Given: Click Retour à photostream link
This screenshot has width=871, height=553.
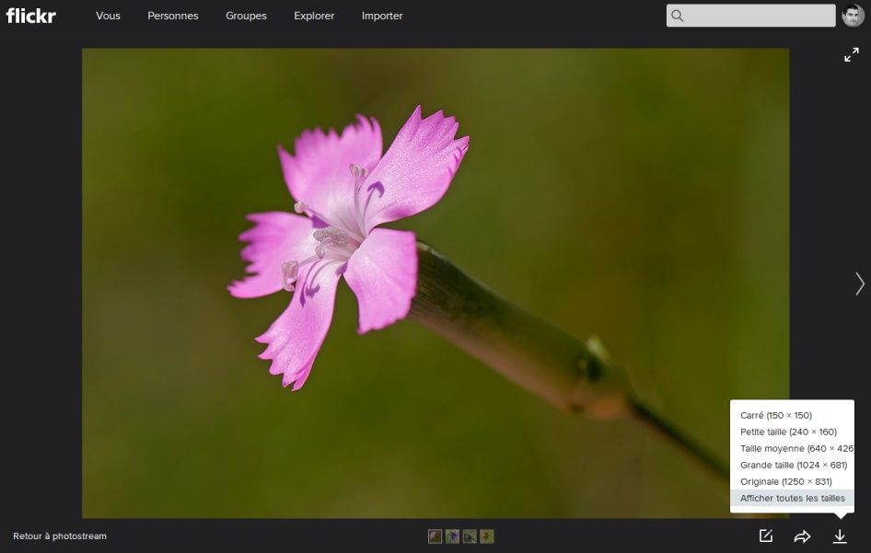Looking at the screenshot, I should 60,536.
